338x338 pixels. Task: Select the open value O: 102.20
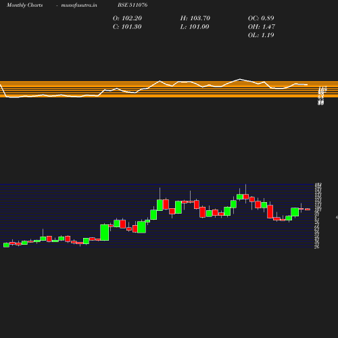pos(127,18)
